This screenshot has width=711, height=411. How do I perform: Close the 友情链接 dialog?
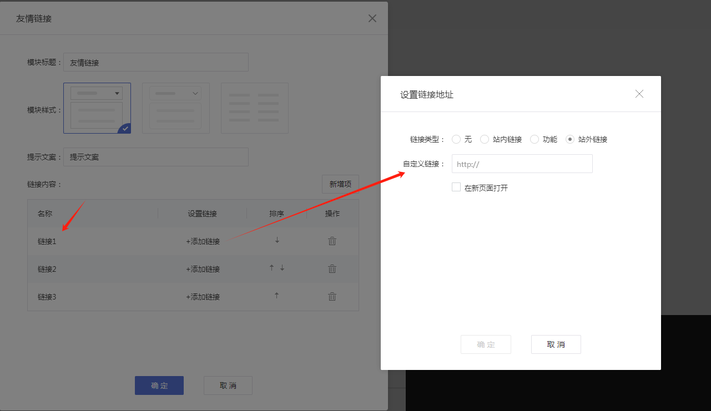pyautogui.click(x=372, y=18)
